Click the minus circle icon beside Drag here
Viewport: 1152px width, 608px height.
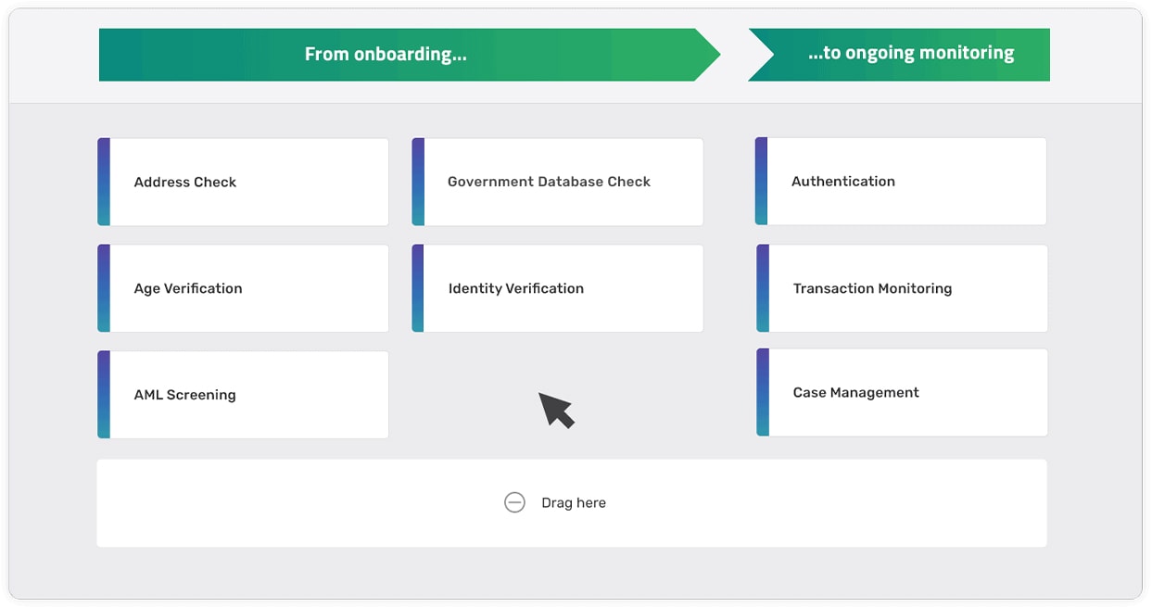514,502
